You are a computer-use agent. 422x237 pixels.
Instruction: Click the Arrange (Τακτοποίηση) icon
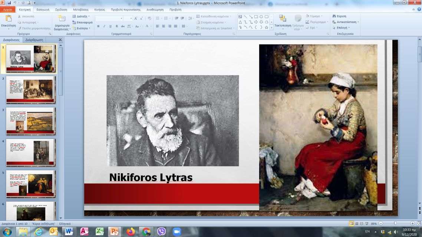tap(283, 19)
